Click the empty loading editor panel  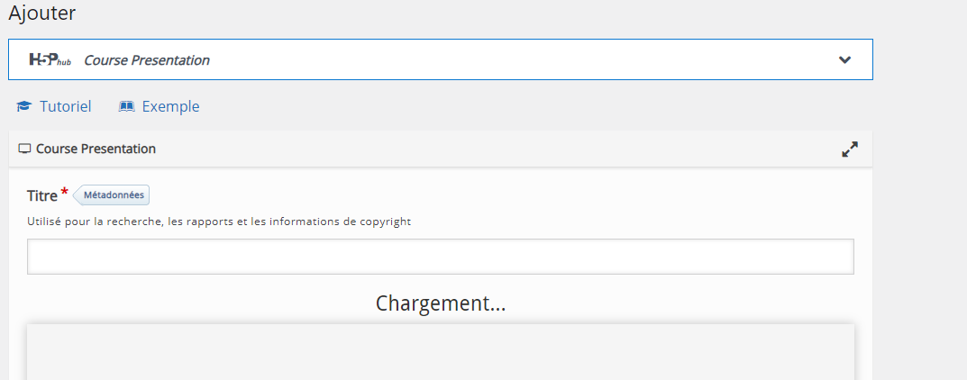pyautogui.click(x=441, y=352)
